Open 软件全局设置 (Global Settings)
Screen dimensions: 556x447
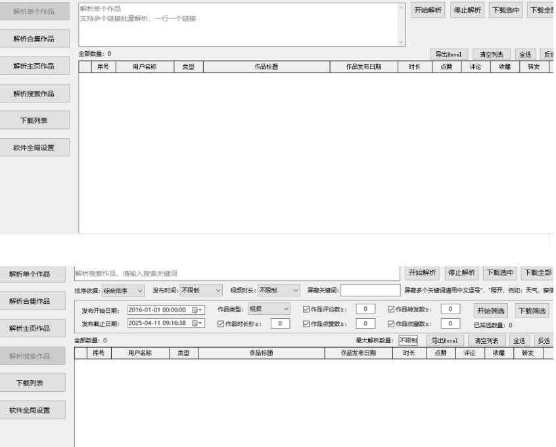tap(34, 147)
